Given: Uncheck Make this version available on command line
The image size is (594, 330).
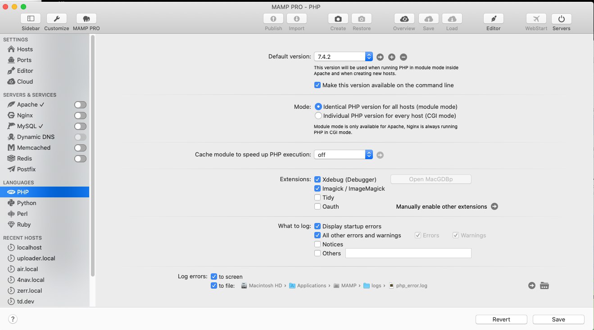Looking at the screenshot, I should (x=317, y=85).
